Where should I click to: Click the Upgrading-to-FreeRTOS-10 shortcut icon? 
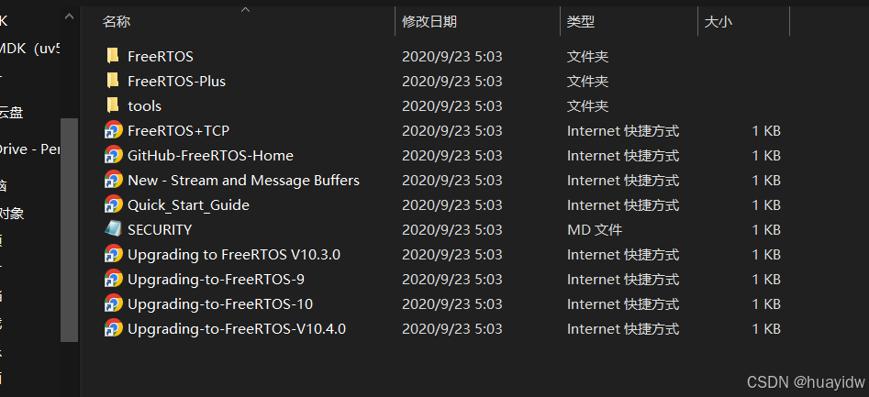pyautogui.click(x=114, y=304)
